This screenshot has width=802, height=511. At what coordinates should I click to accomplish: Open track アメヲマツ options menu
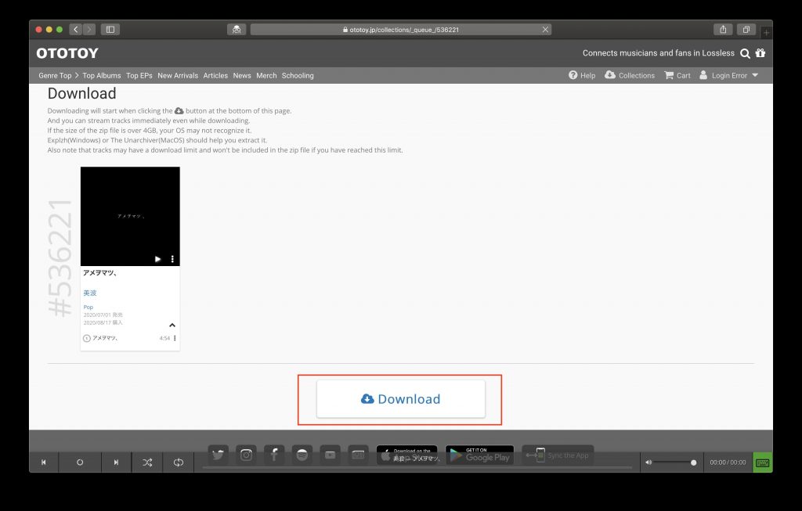175,338
